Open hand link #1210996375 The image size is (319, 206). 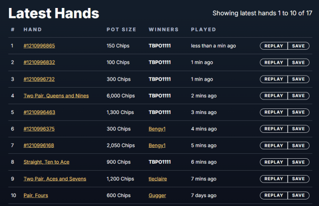pos(39,129)
